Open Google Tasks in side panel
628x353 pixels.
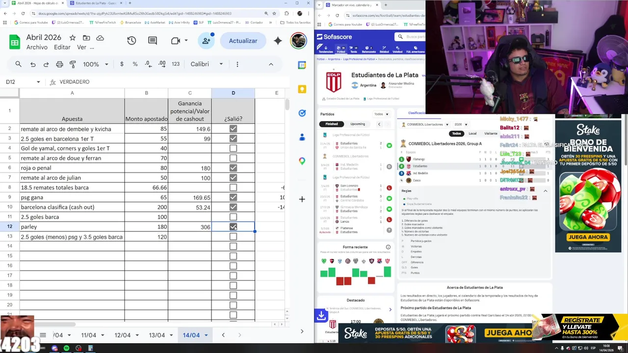coord(302,113)
